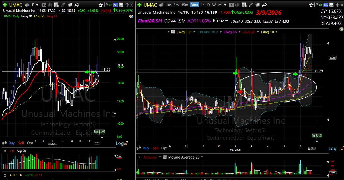The image size is (344, 180).
Task: Click the flag icon in the 30m chart
Action: click(316, 4)
